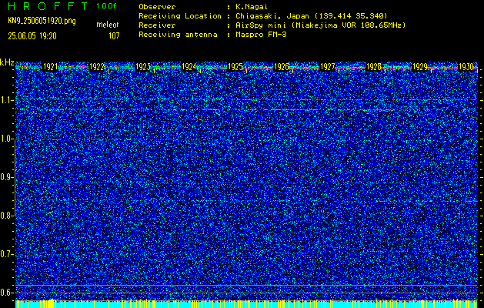Viewport: 484px width, 308px height.
Task: Click the kHz axis unit label
Action: click(x=7, y=62)
